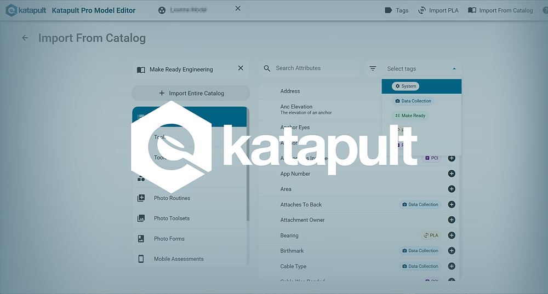Open Photo Routines category
Screen dimensions: 548x294
coord(190,198)
